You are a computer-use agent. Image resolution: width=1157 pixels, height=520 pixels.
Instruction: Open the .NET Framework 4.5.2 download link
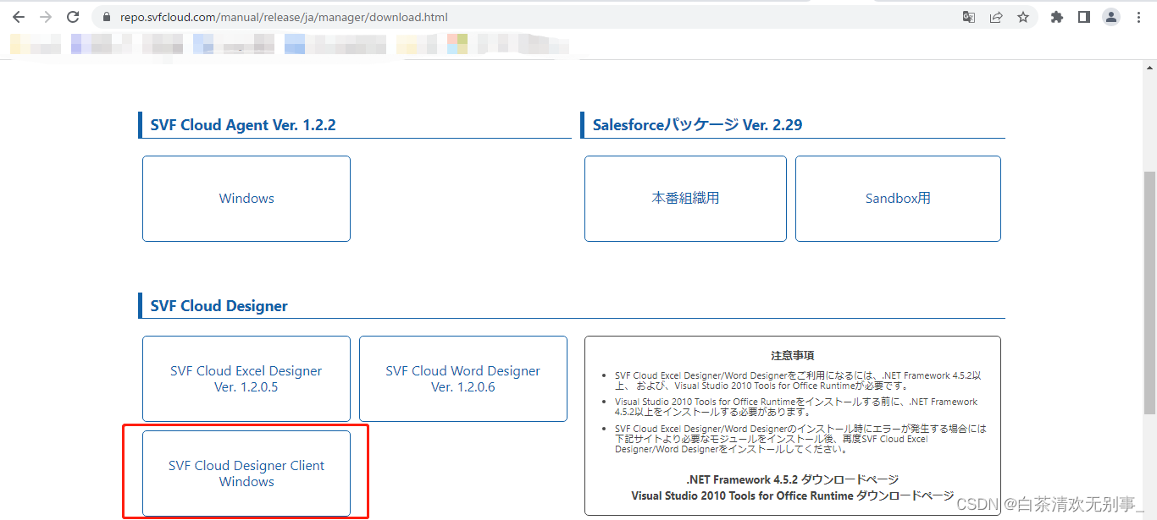[x=794, y=479]
